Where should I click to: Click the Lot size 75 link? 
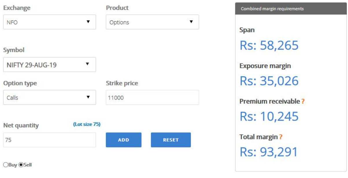tap(87, 124)
